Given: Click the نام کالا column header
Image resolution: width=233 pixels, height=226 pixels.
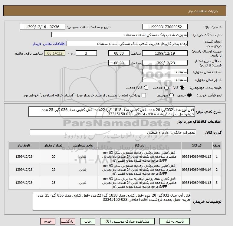Looking at the screenshot, I should pyautogui.click(x=139, y=145).
